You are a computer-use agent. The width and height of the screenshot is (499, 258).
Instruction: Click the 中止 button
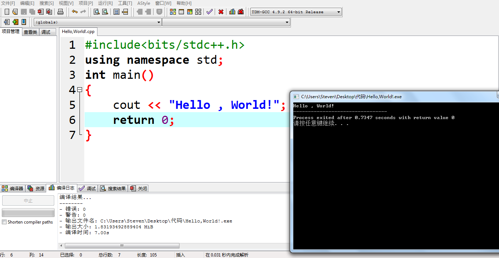[28, 200]
